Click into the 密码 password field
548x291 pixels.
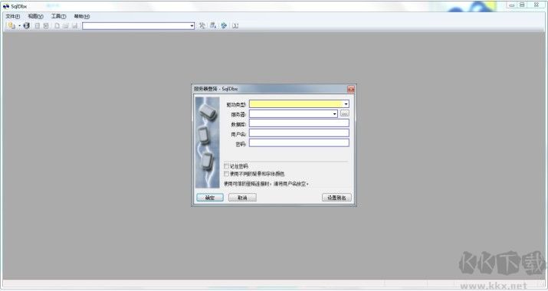[299, 142]
